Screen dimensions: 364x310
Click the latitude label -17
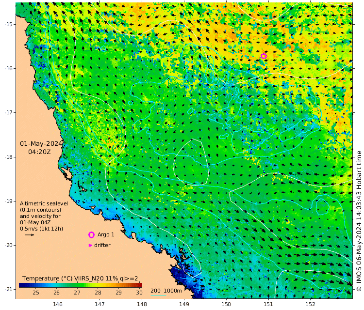click(9, 112)
